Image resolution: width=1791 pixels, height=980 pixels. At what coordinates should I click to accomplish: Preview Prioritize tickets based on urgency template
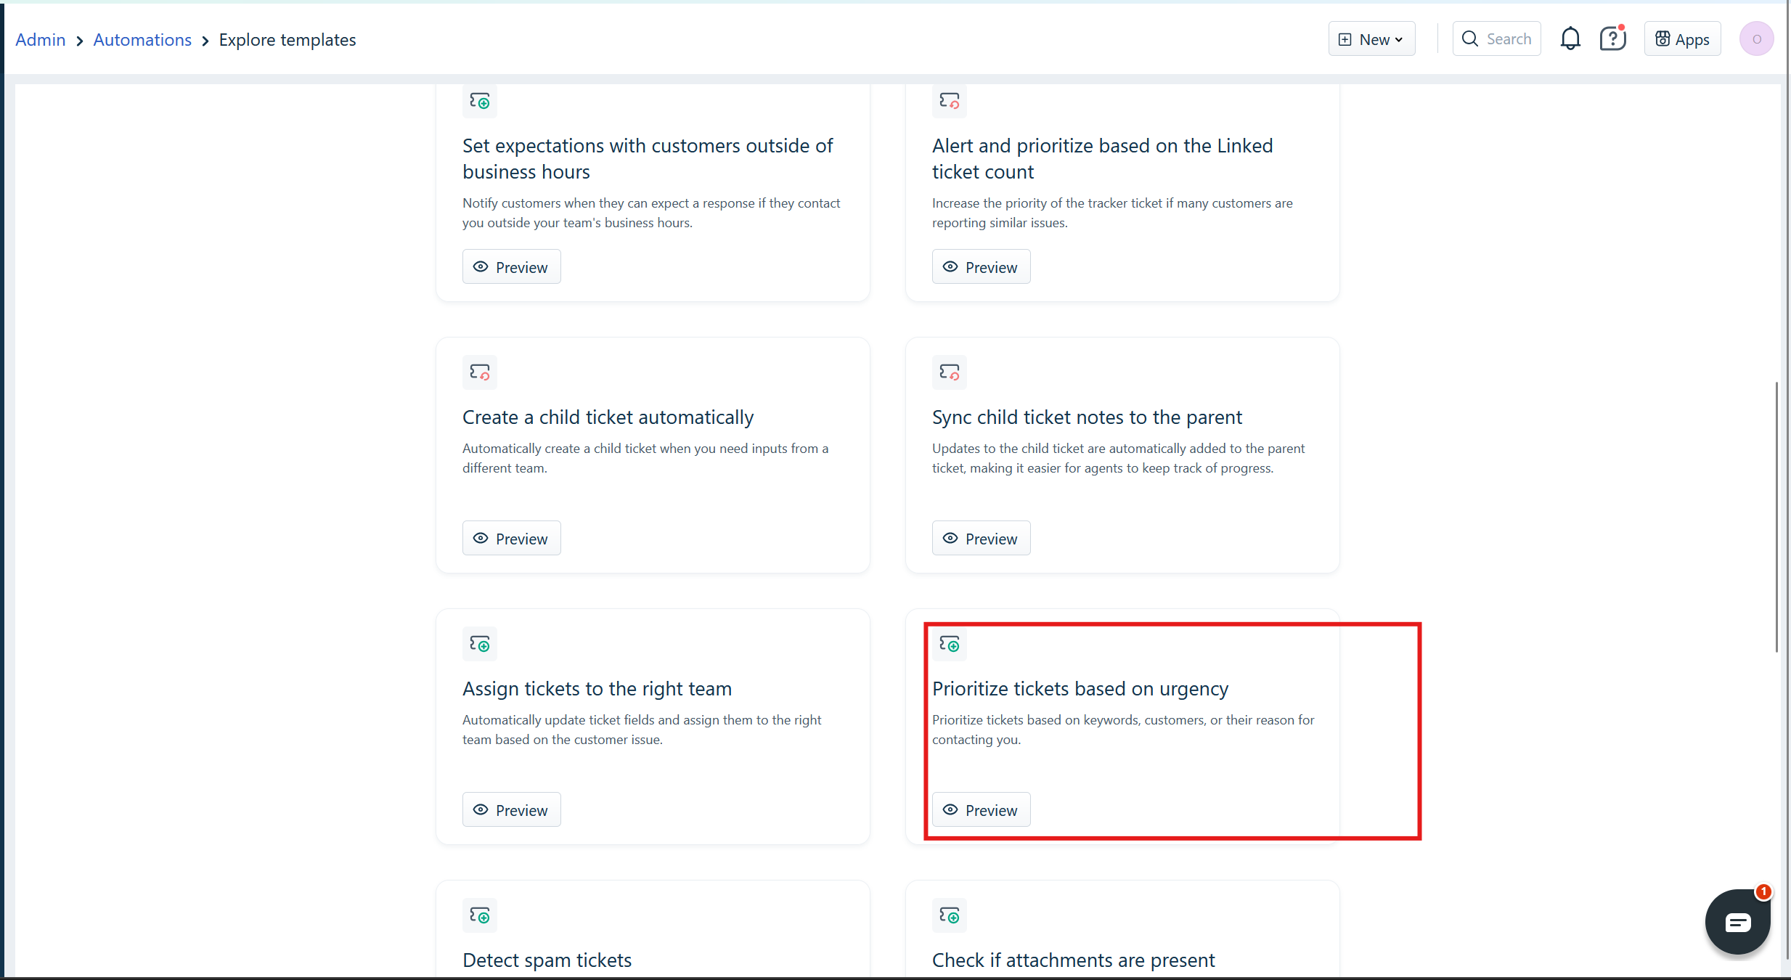click(982, 810)
